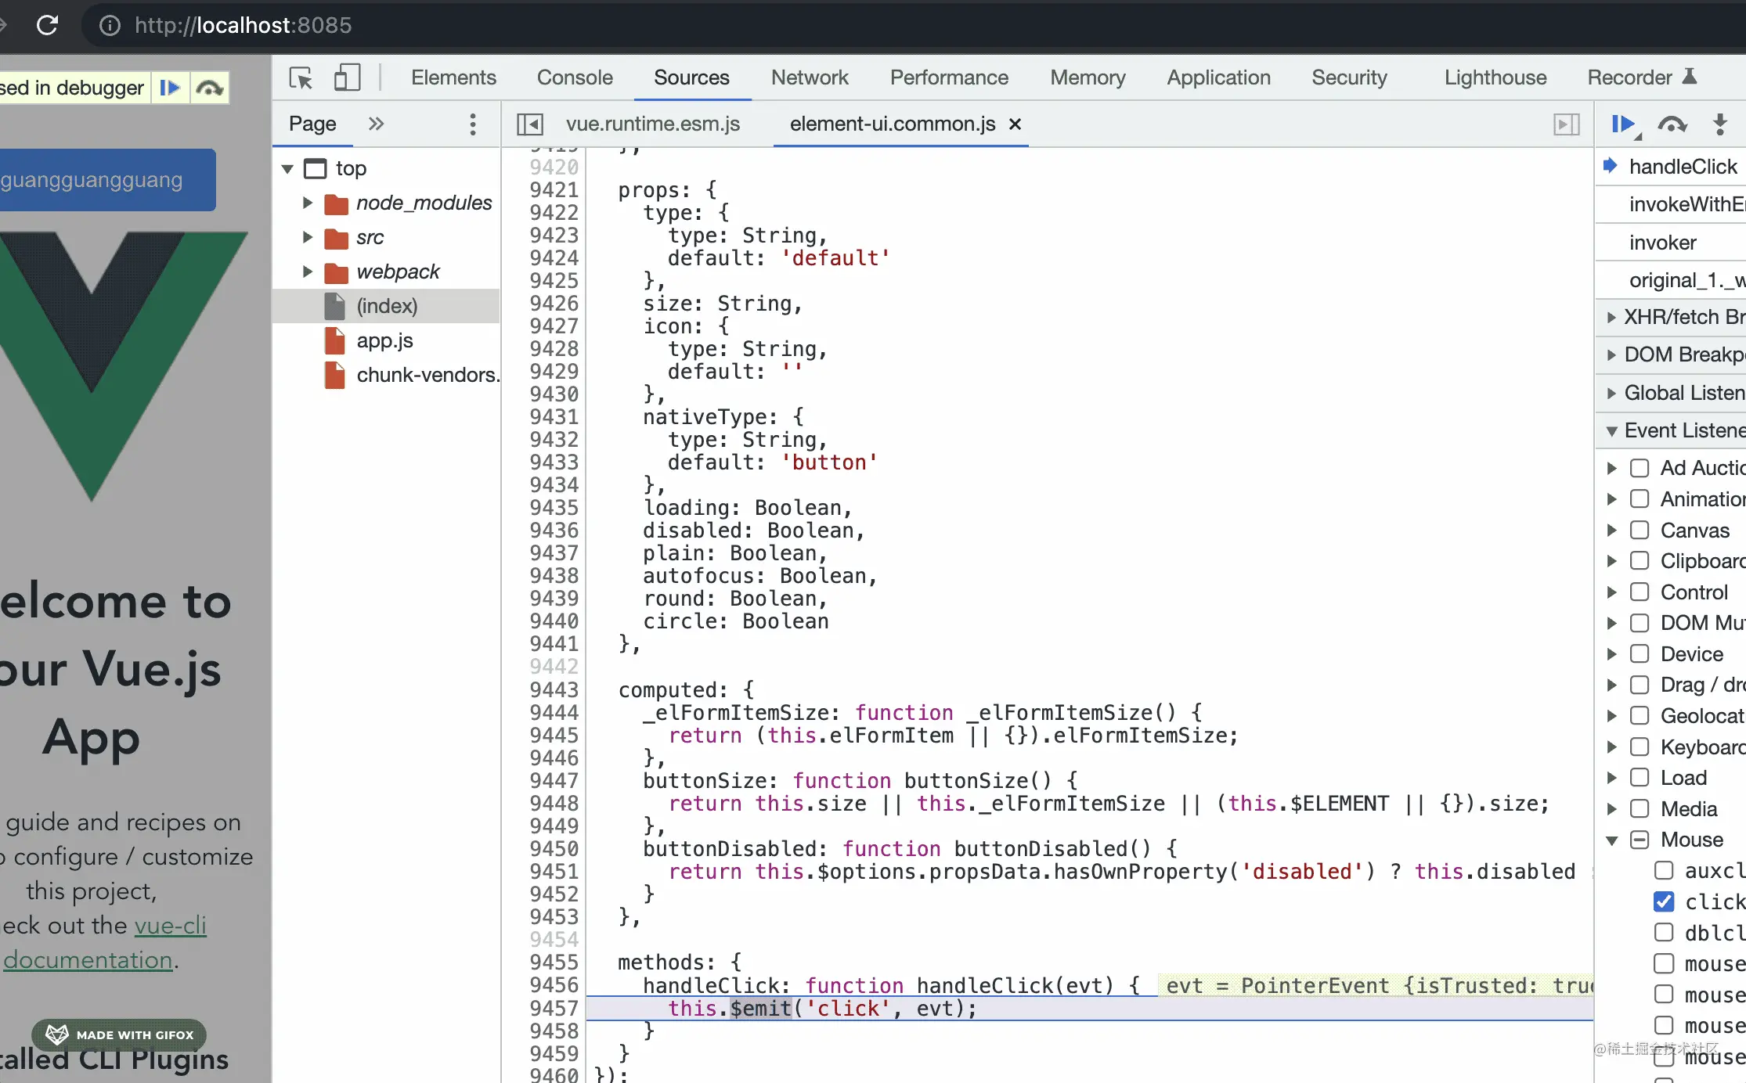The width and height of the screenshot is (1746, 1083).
Task: Open the vue.runtime.esm.js file tab
Action: (652, 124)
